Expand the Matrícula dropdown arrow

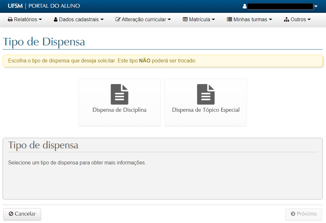[x=213, y=20]
